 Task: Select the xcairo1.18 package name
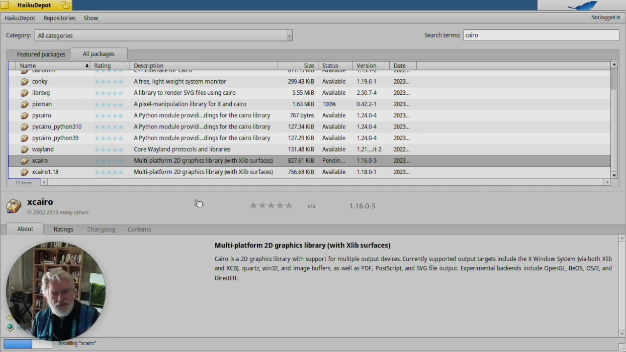click(x=45, y=172)
